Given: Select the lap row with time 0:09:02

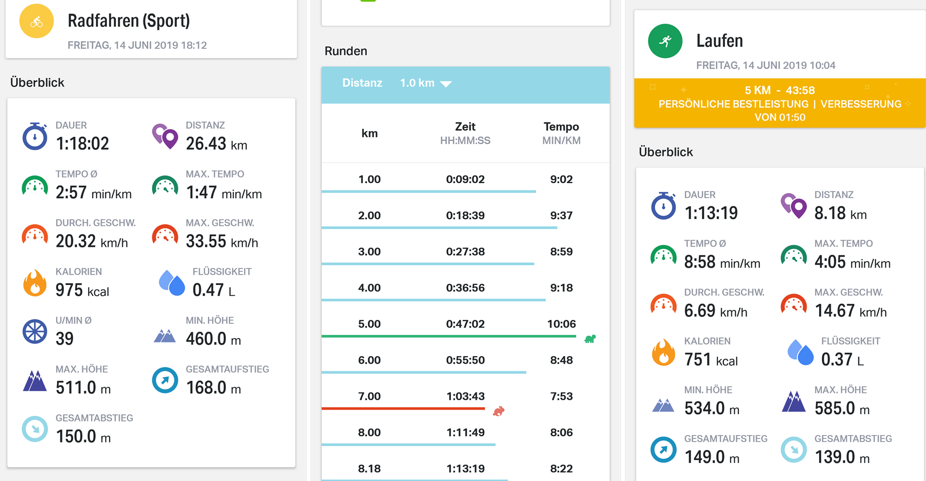Looking at the screenshot, I should (465, 180).
